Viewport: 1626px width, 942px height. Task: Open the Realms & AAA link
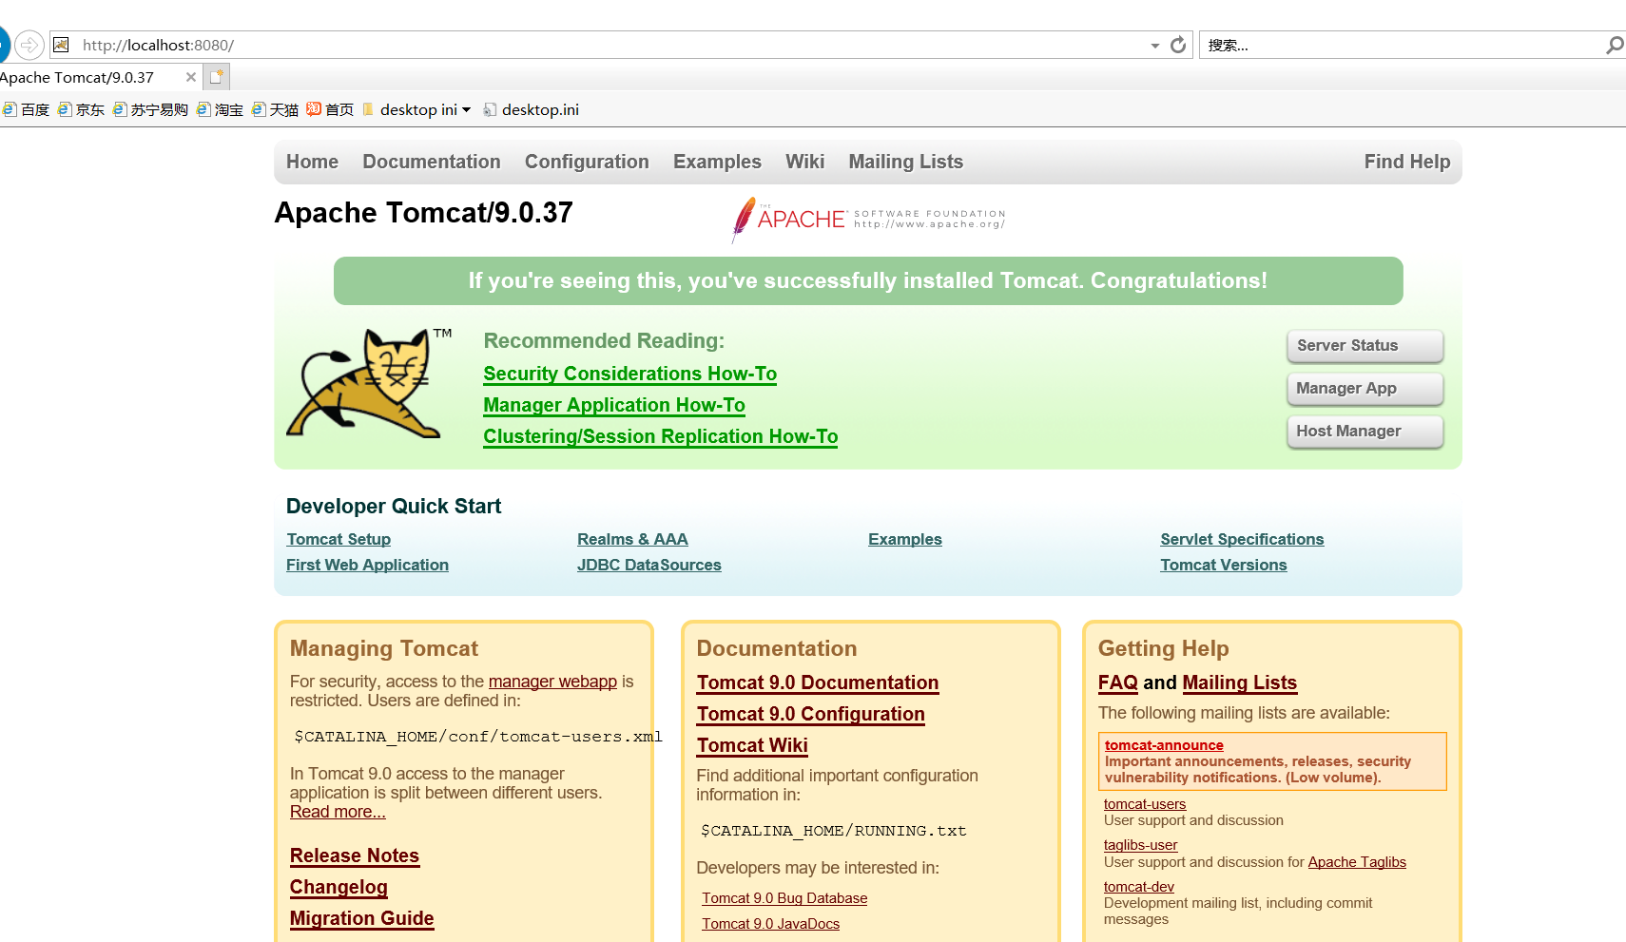(632, 539)
